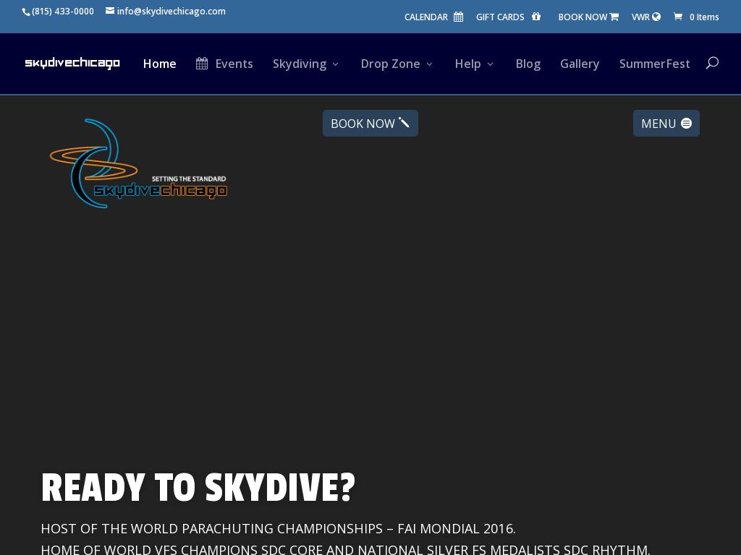The width and height of the screenshot is (741, 555).
Task: Click the gift box icon
Action: (536, 17)
